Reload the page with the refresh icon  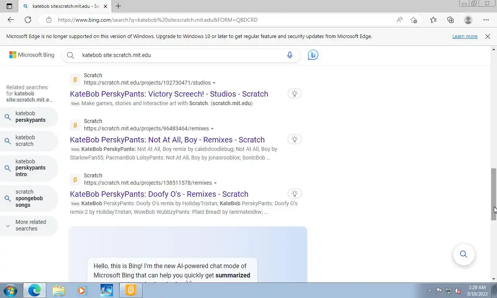coord(28,20)
